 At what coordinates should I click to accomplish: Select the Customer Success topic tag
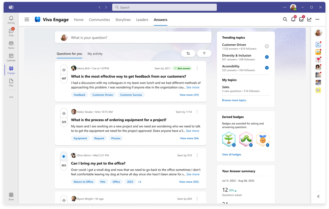coord(131,95)
